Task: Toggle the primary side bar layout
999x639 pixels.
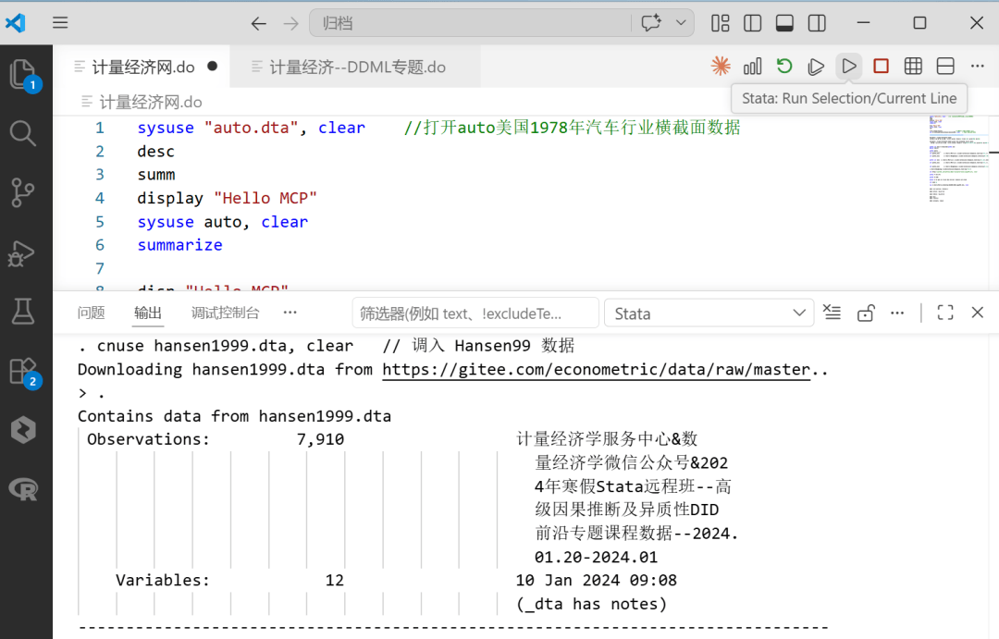Action: click(752, 23)
